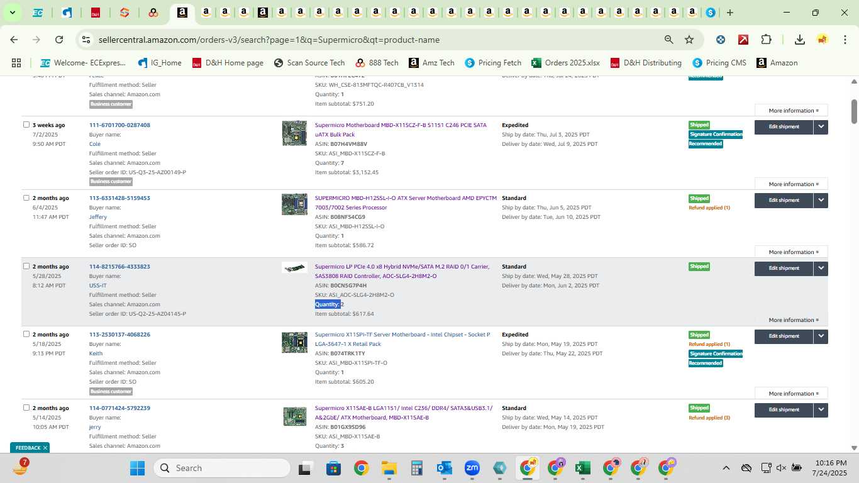The width and height of the screenshot is (859, 483).
Task: Tick checkbox for order 114-8215766-4333823
Action: (x=26, y=266)
